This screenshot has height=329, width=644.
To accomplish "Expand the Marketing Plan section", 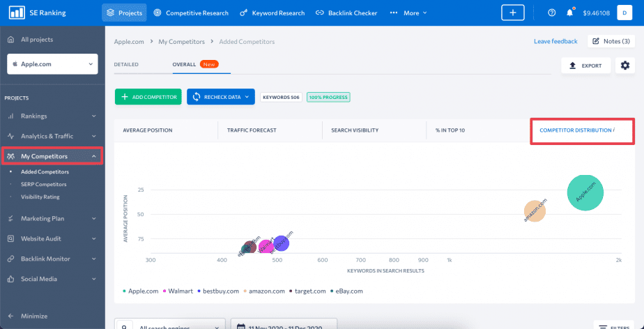I will (x=52, y=218).
